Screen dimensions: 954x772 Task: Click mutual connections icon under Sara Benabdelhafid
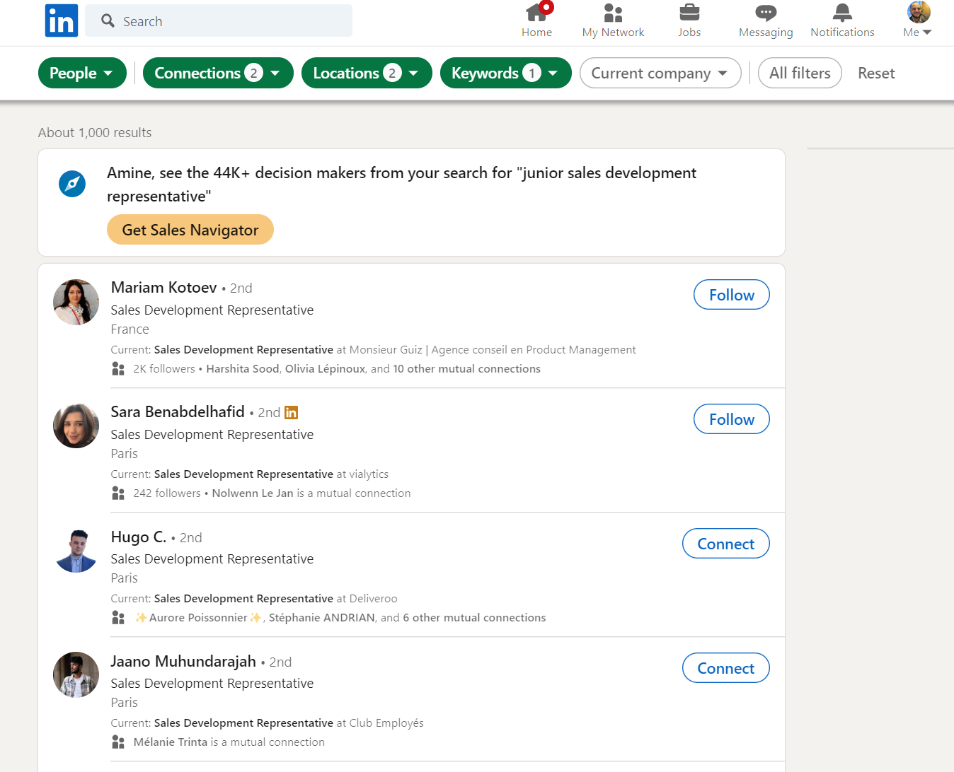click(118, 493)
